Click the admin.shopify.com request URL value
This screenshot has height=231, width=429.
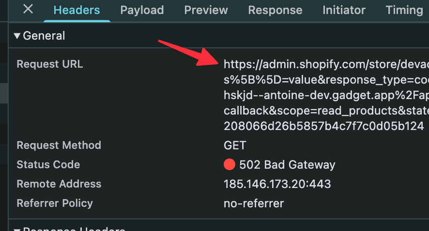click(326, 95)
